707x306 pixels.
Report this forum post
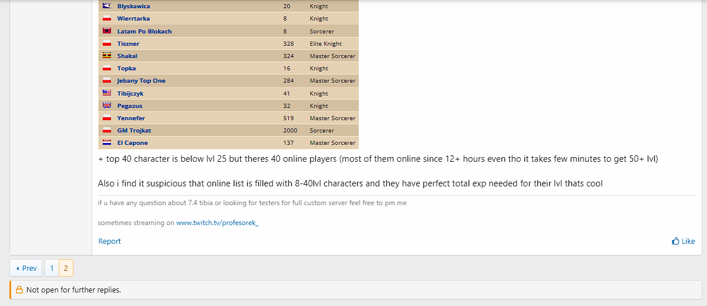109,241
